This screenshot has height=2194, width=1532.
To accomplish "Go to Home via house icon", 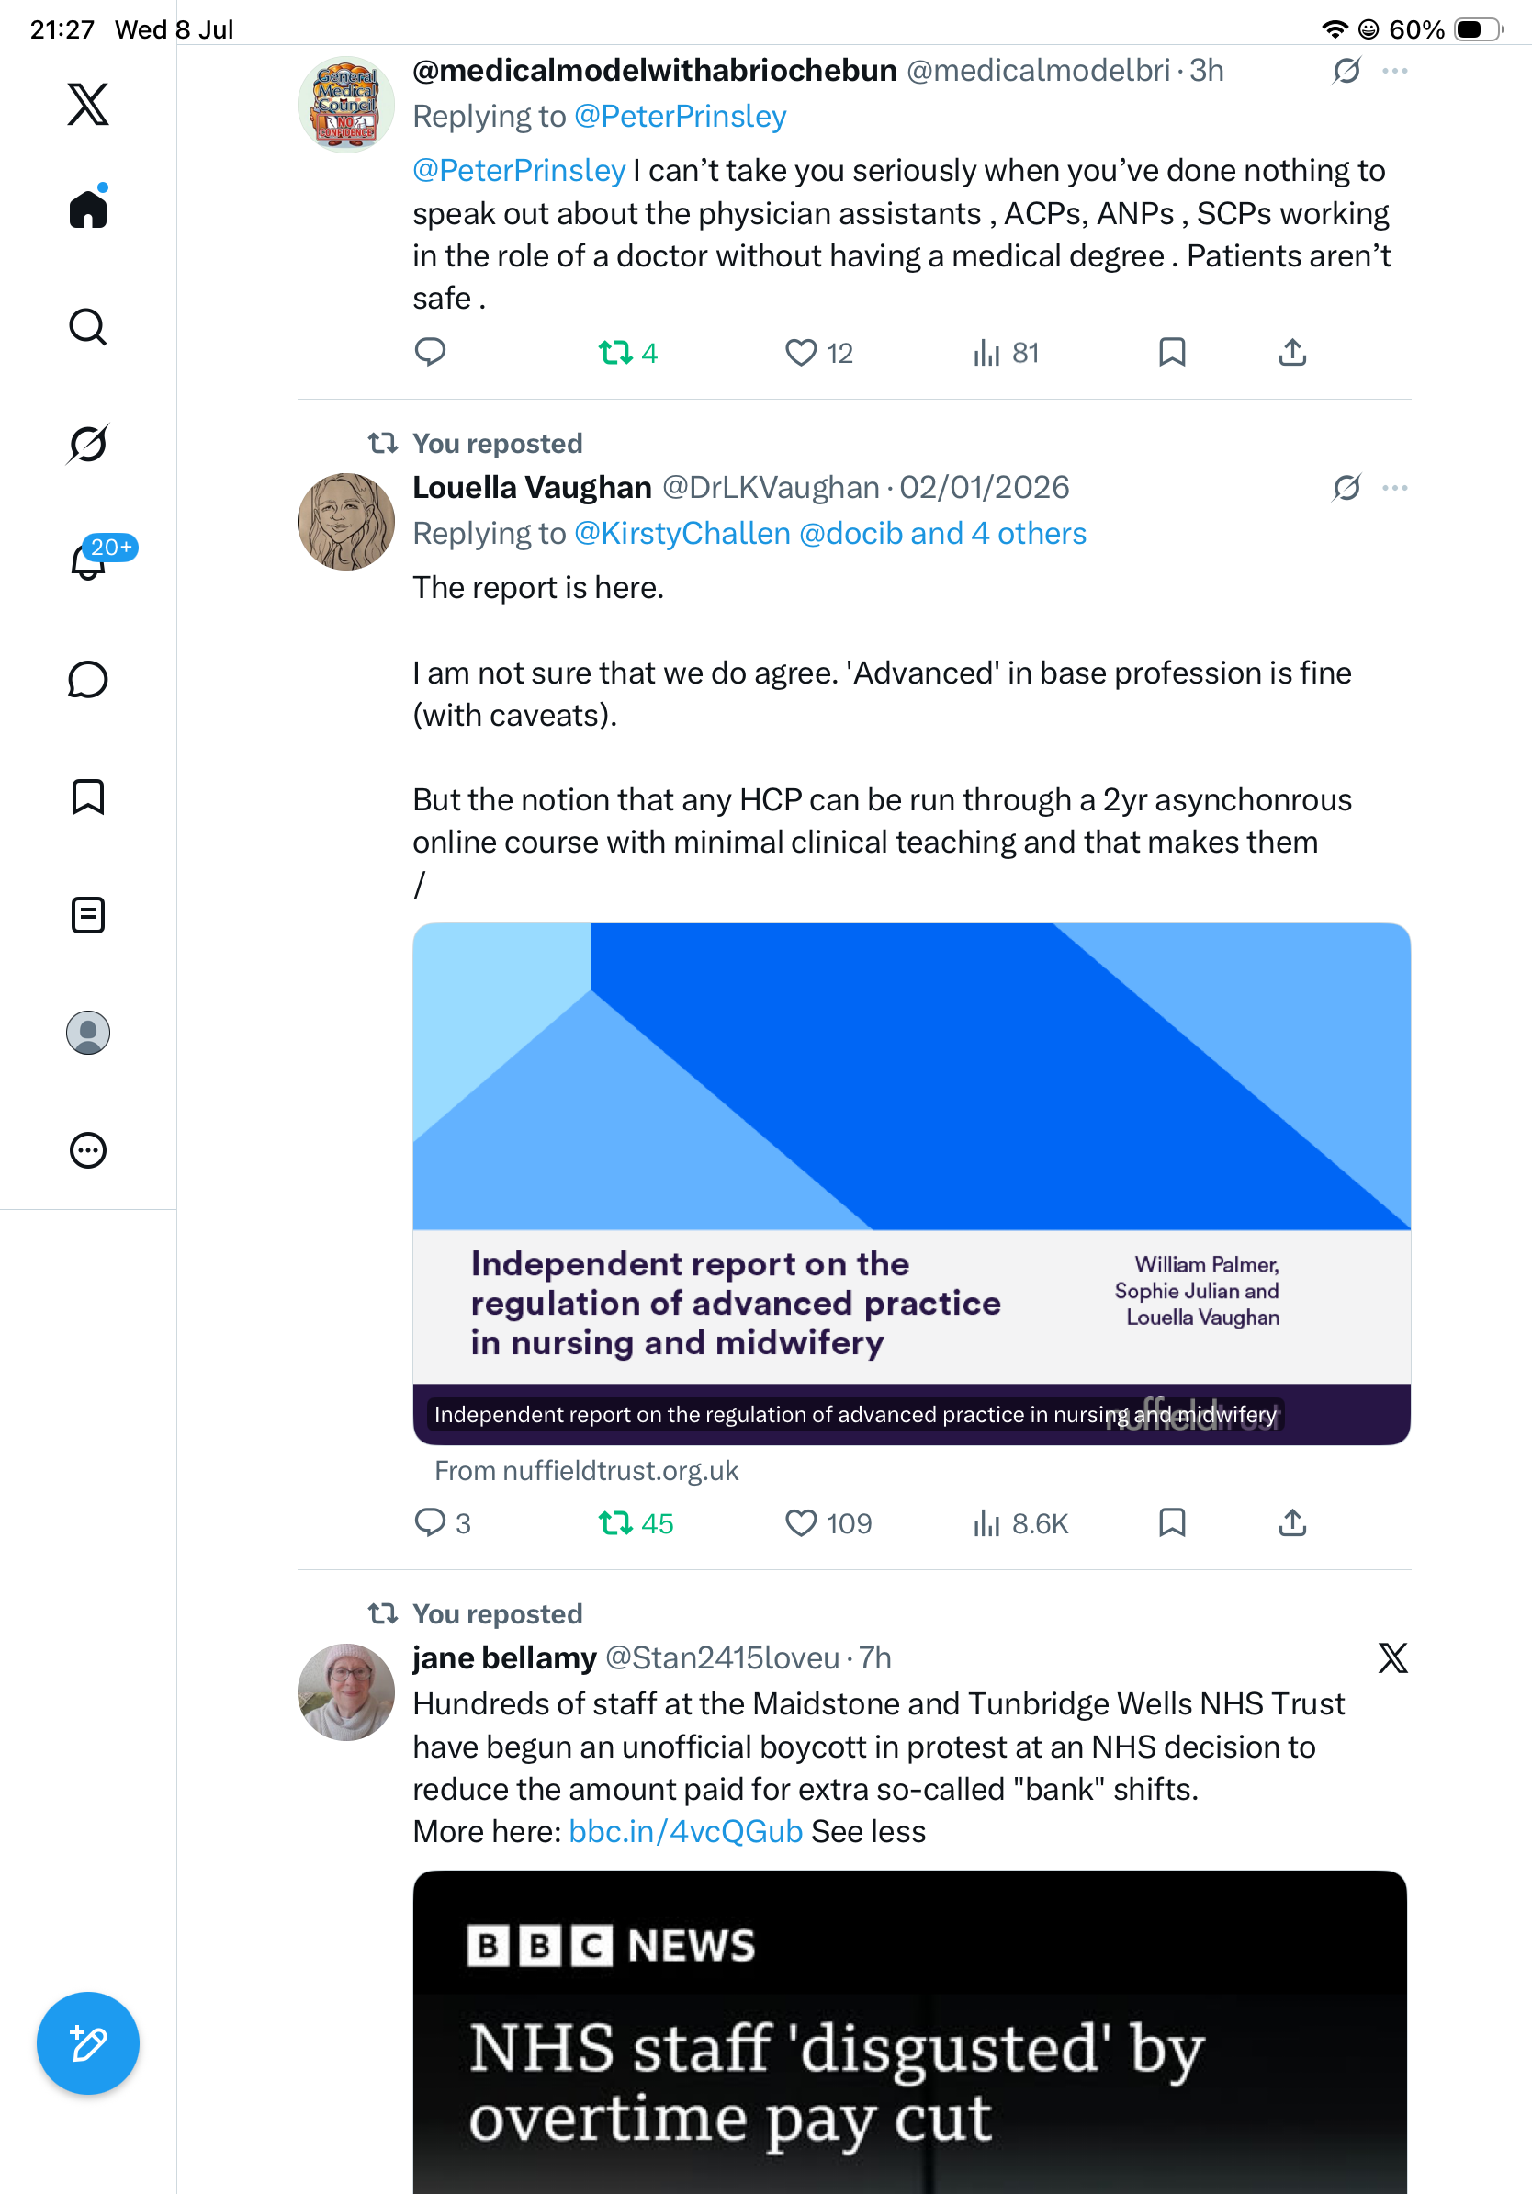I will [88, 209].
